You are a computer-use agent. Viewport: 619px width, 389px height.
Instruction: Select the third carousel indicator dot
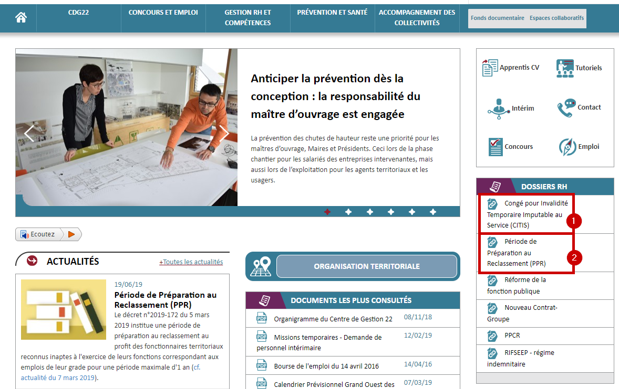pyautogui.click(x=369, y=212)
